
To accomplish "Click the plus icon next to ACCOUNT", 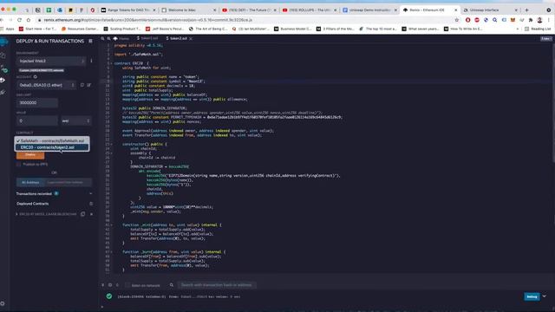I will point(35,77).
